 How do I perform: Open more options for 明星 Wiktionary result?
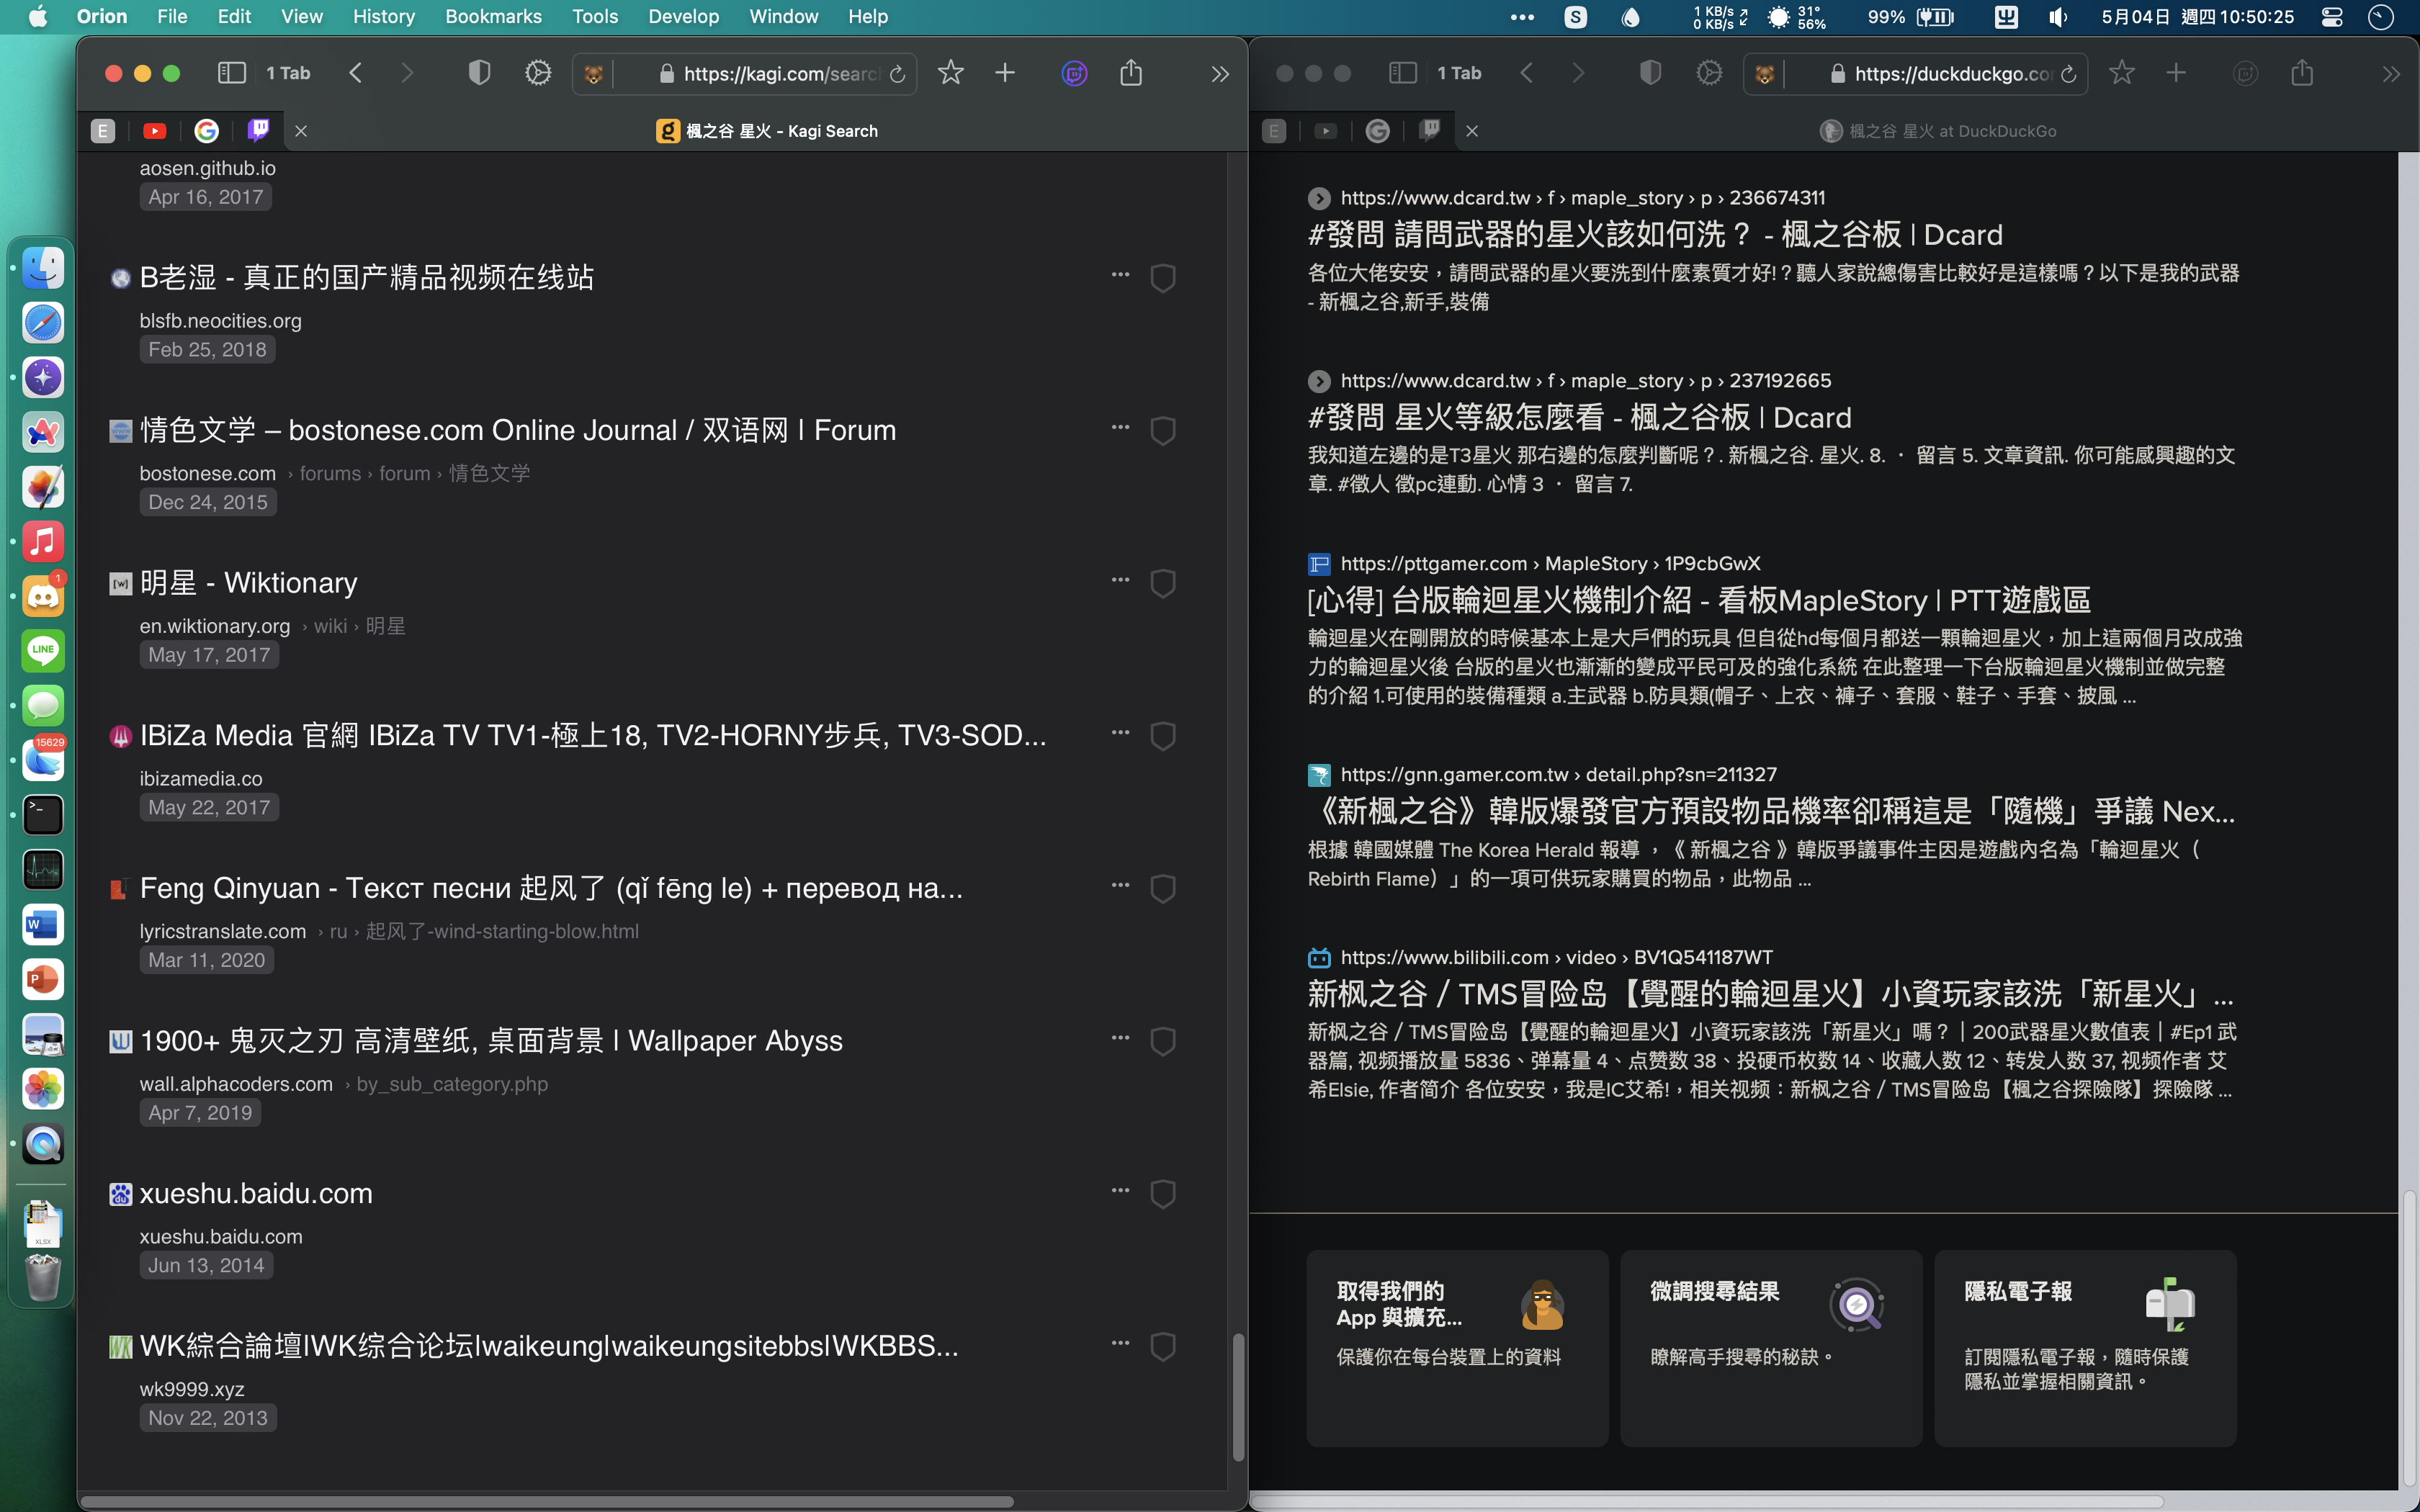[1120, 581]
